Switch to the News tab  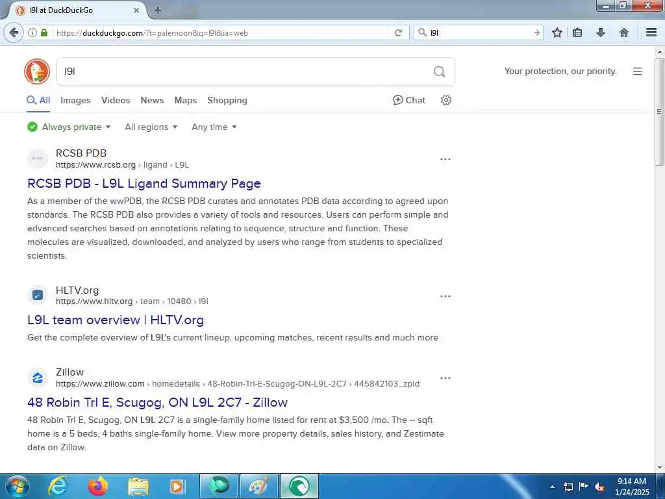(152, 101)
